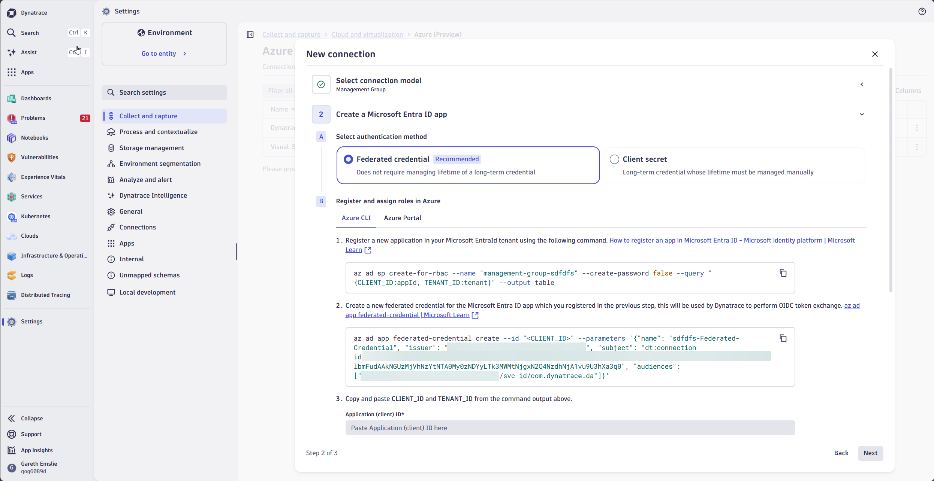Viewport: 934px width, 481px height.
Task: Open the Assist sparkle icon
Action: click(12, 52)
